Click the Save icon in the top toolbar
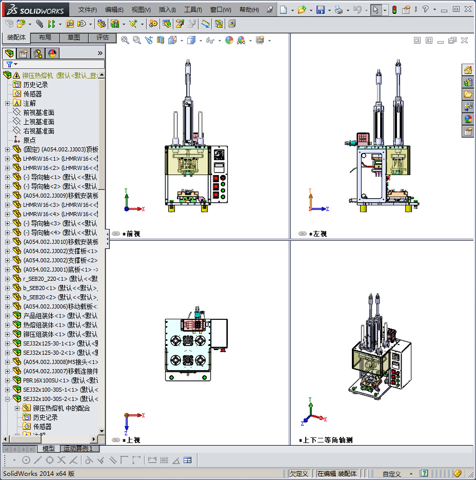This screenshot has width=476, height=480. pos(320,10)
